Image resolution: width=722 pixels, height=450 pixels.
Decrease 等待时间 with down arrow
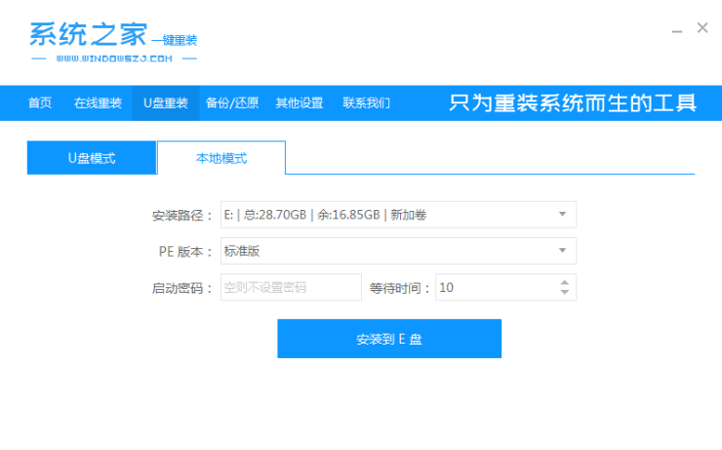click(564, 292)
